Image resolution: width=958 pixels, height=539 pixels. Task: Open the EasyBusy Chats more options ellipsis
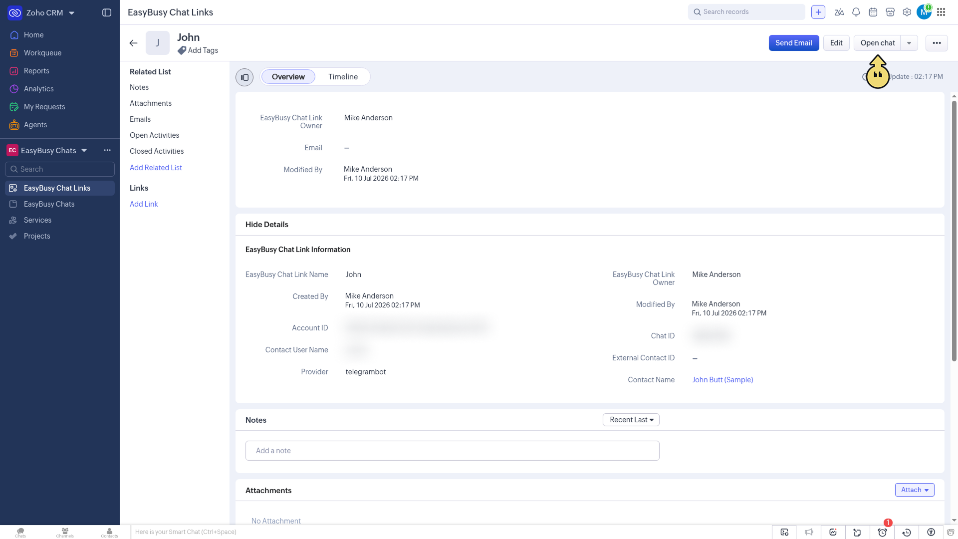point(107,150)
